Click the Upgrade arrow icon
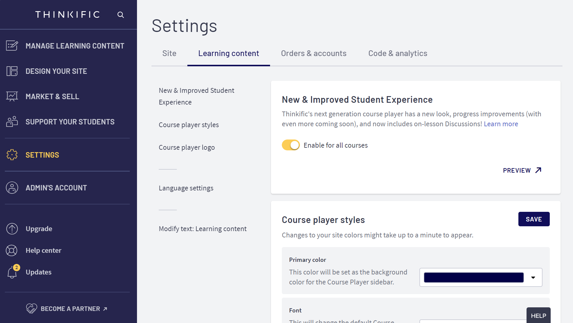This screenshot has width=573, height=323. (x=12, y=229)
